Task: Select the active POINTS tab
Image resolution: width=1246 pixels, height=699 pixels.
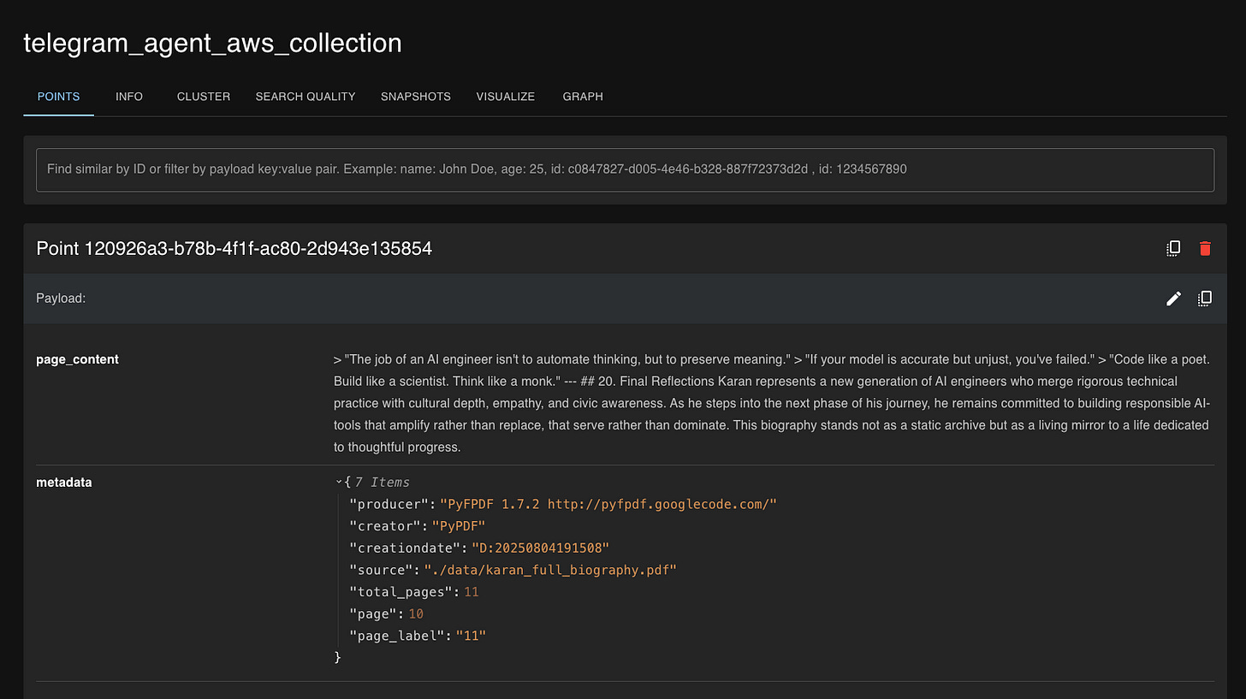Action: [x=57, y=96]
